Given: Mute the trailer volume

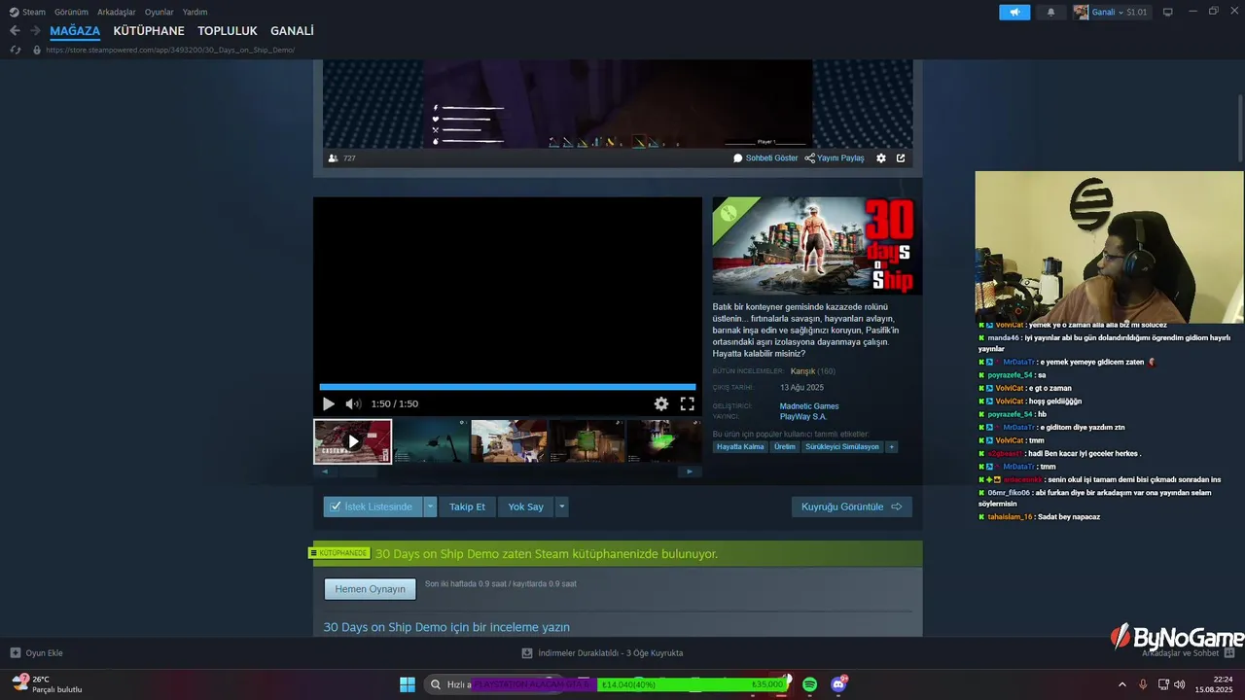Looking at the screenshot, I should point(353,403).
